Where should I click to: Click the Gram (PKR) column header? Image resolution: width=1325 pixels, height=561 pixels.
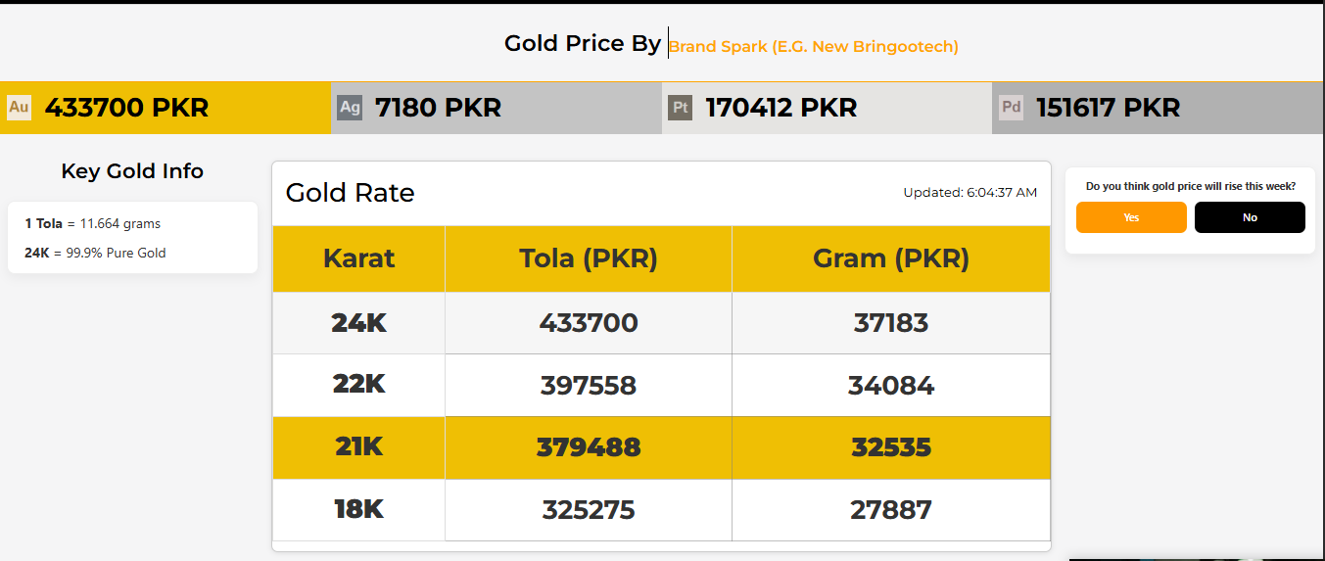click(890, 258)
